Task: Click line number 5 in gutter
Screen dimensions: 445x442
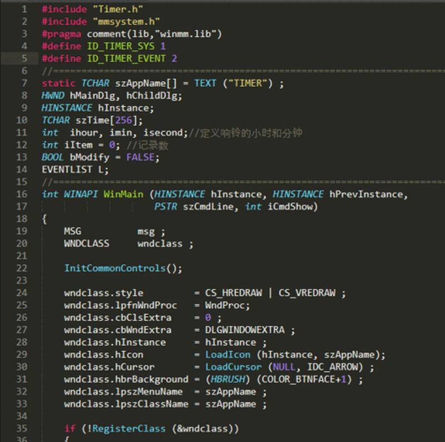Action: [x=24, y=59]
